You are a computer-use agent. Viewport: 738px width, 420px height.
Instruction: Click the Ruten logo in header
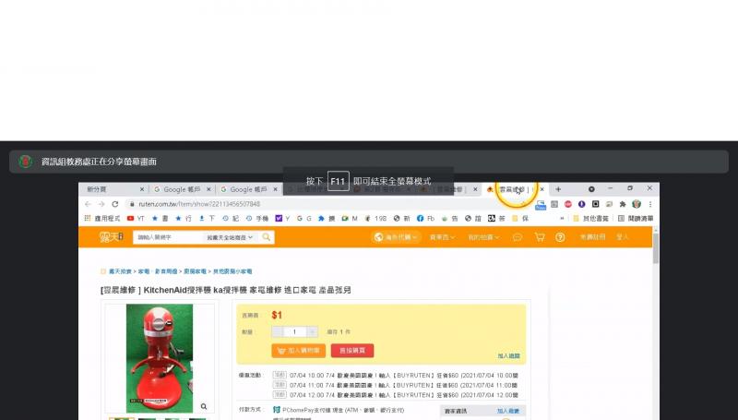coord(112,237)
